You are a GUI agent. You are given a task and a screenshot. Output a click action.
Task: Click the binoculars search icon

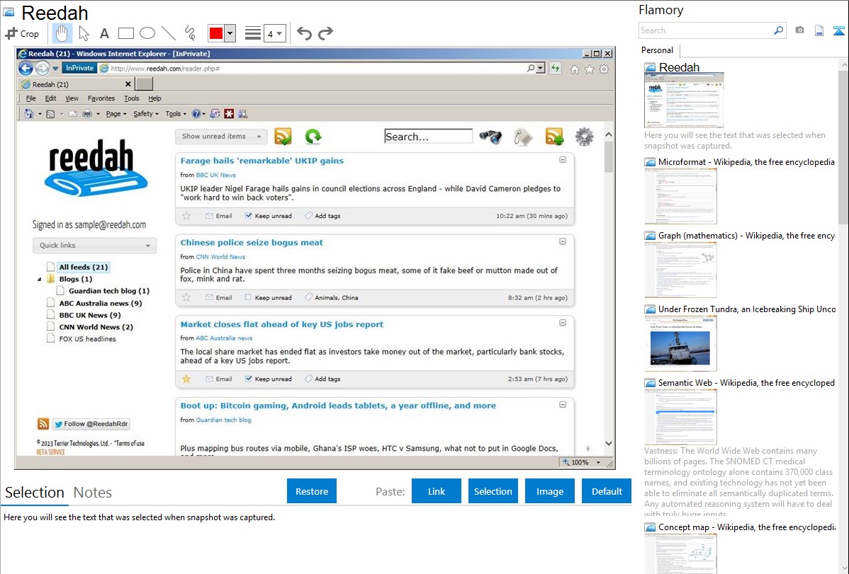(x=490, y=137)
